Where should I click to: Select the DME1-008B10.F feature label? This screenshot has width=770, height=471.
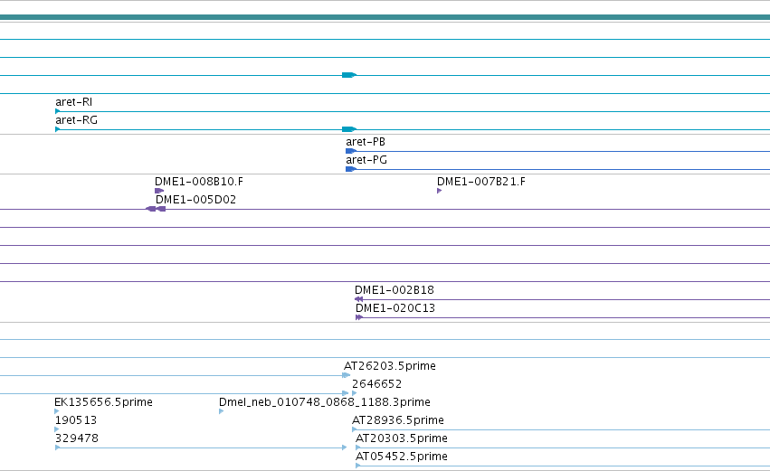coord(199,182)
